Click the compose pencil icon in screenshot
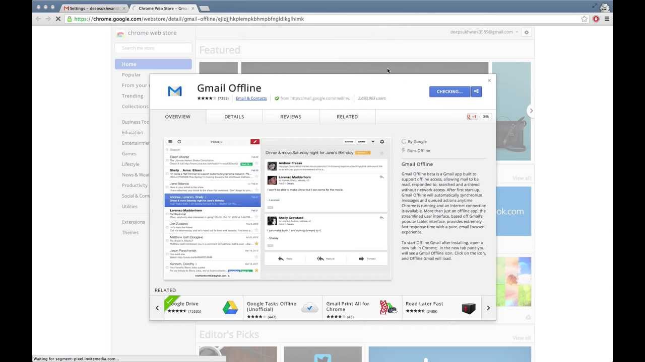Screen dimensions: 645x362 click(255, 142)
